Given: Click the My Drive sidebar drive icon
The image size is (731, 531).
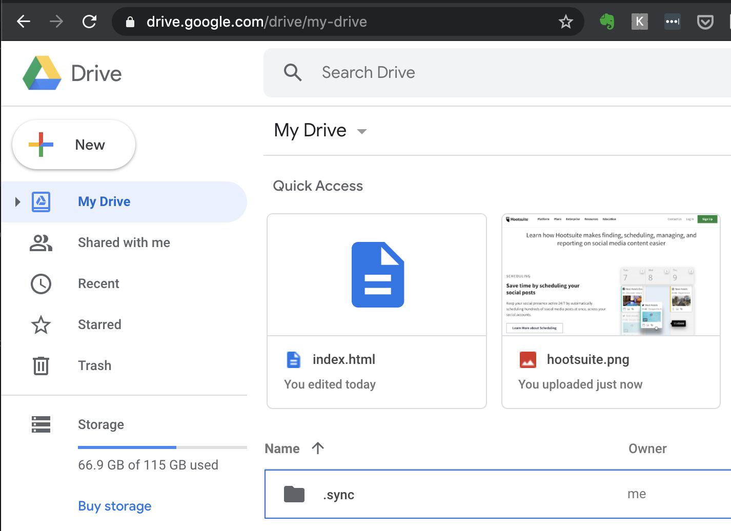Looking at the screenshot, I should [41, 202].
